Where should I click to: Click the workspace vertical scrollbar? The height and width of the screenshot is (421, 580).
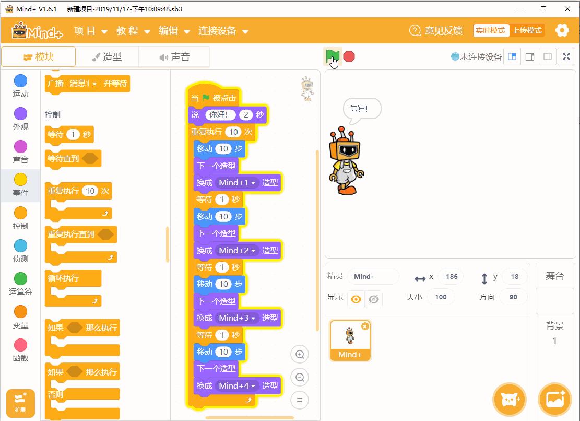point(317,240)
